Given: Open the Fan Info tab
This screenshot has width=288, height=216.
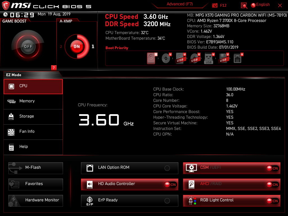Looking at the screenshot, I should tap(33, 132).
